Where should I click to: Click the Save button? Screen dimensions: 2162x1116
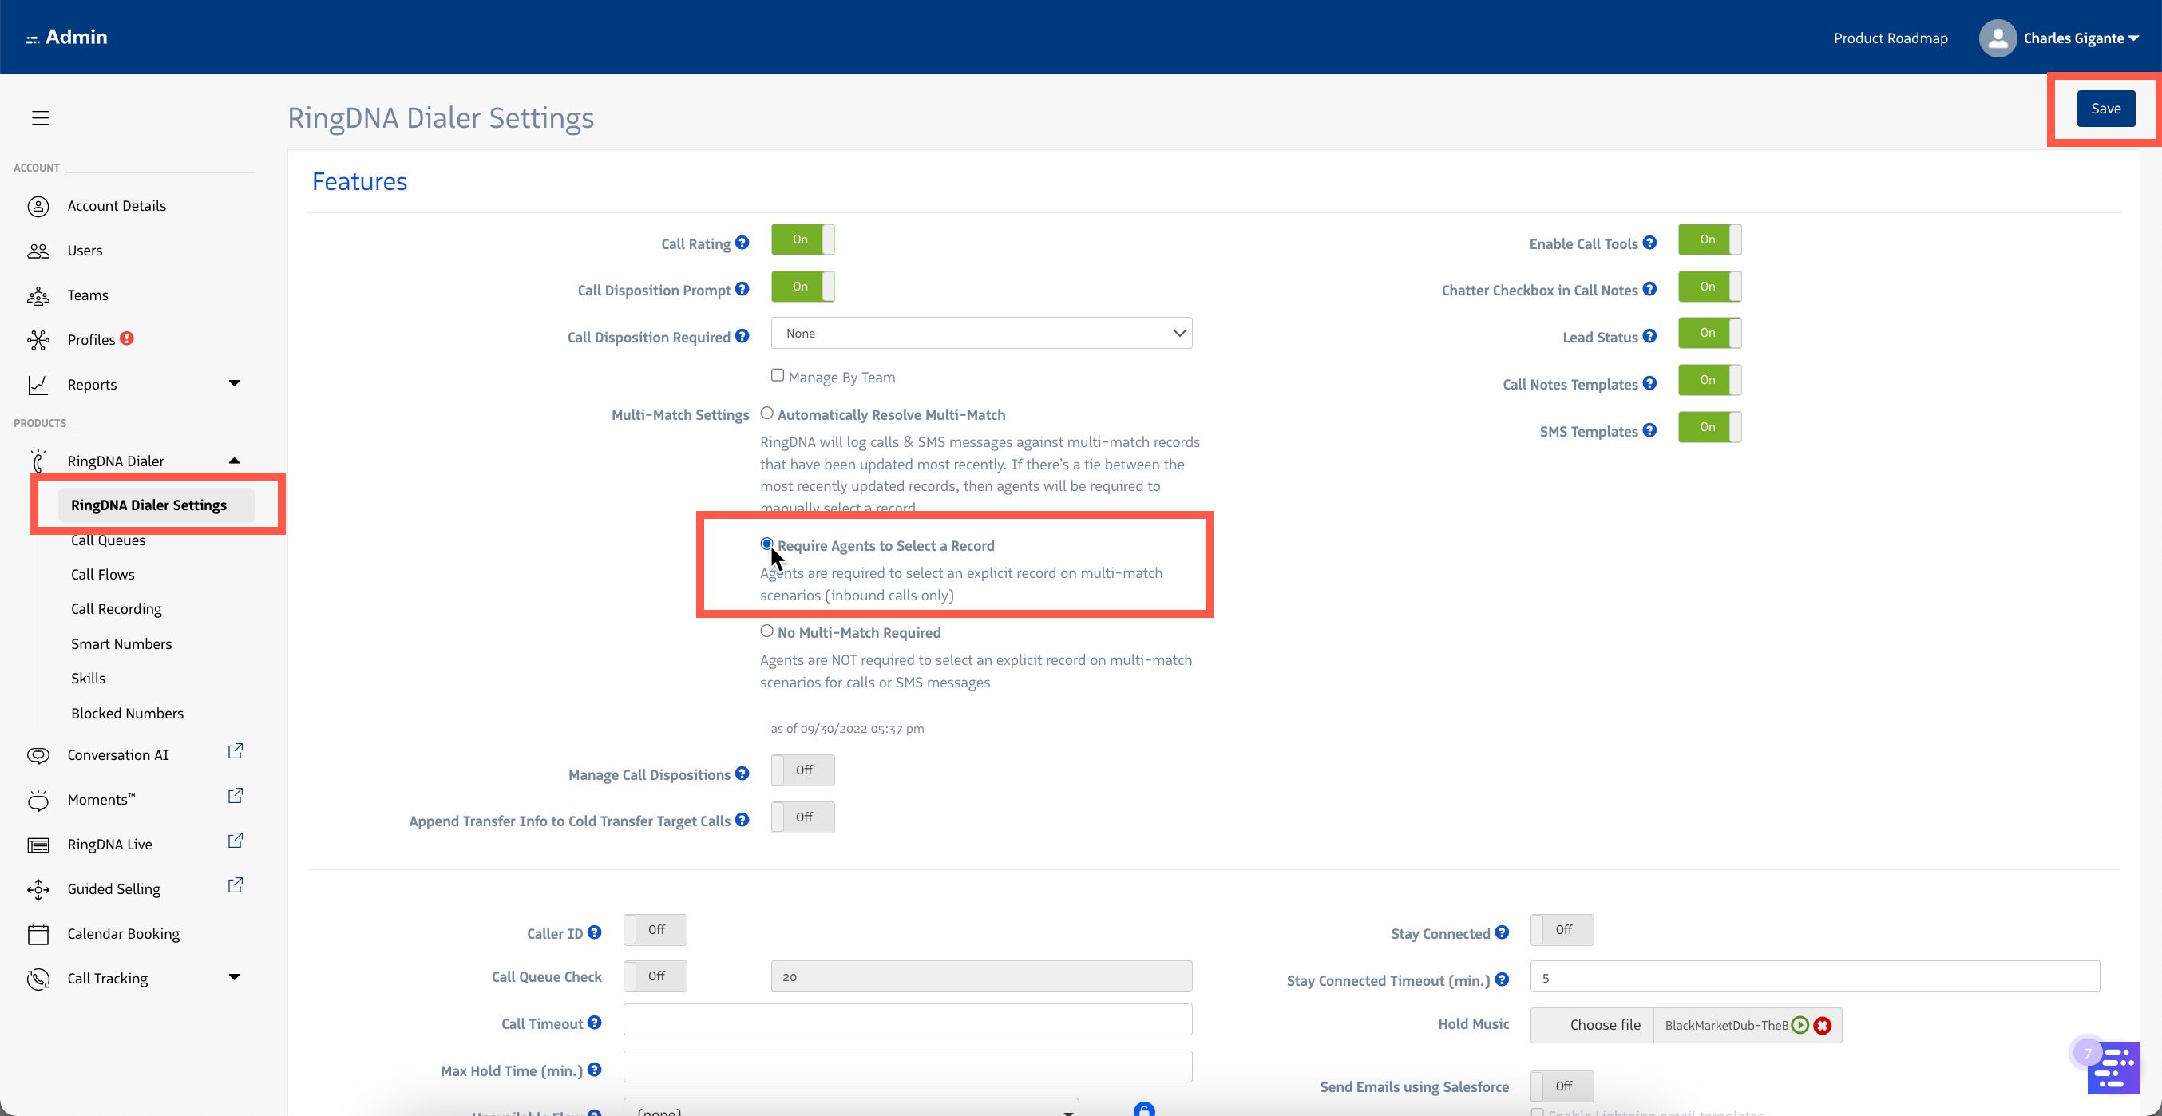coord(2105,109)
